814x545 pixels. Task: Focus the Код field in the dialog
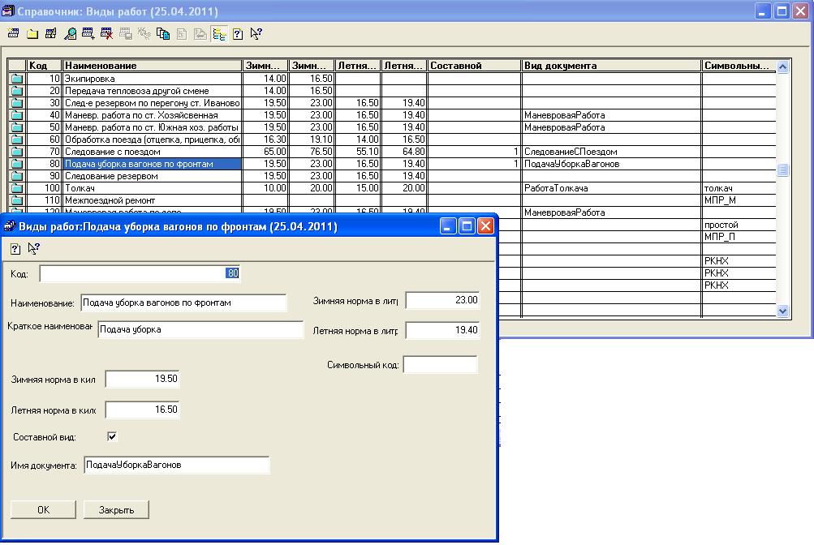[x=140, y=273]
